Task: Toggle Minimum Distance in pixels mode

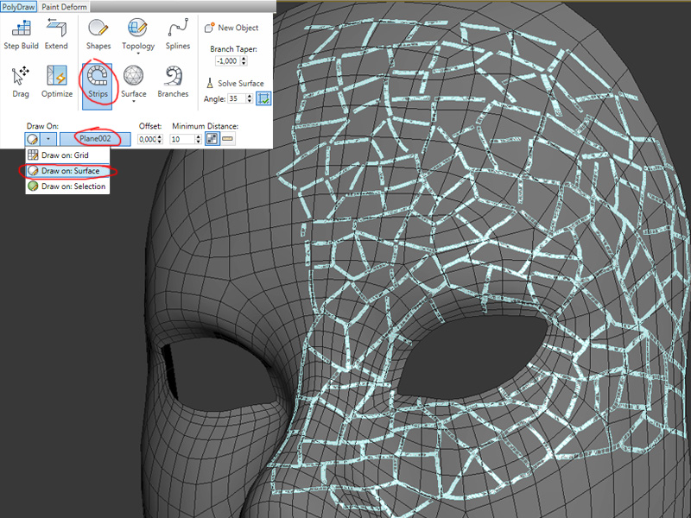Action: [x=212, y=139]
